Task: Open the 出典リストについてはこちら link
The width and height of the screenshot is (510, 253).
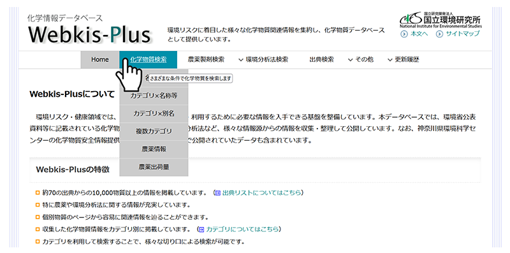Action: (x=262, y=193)
